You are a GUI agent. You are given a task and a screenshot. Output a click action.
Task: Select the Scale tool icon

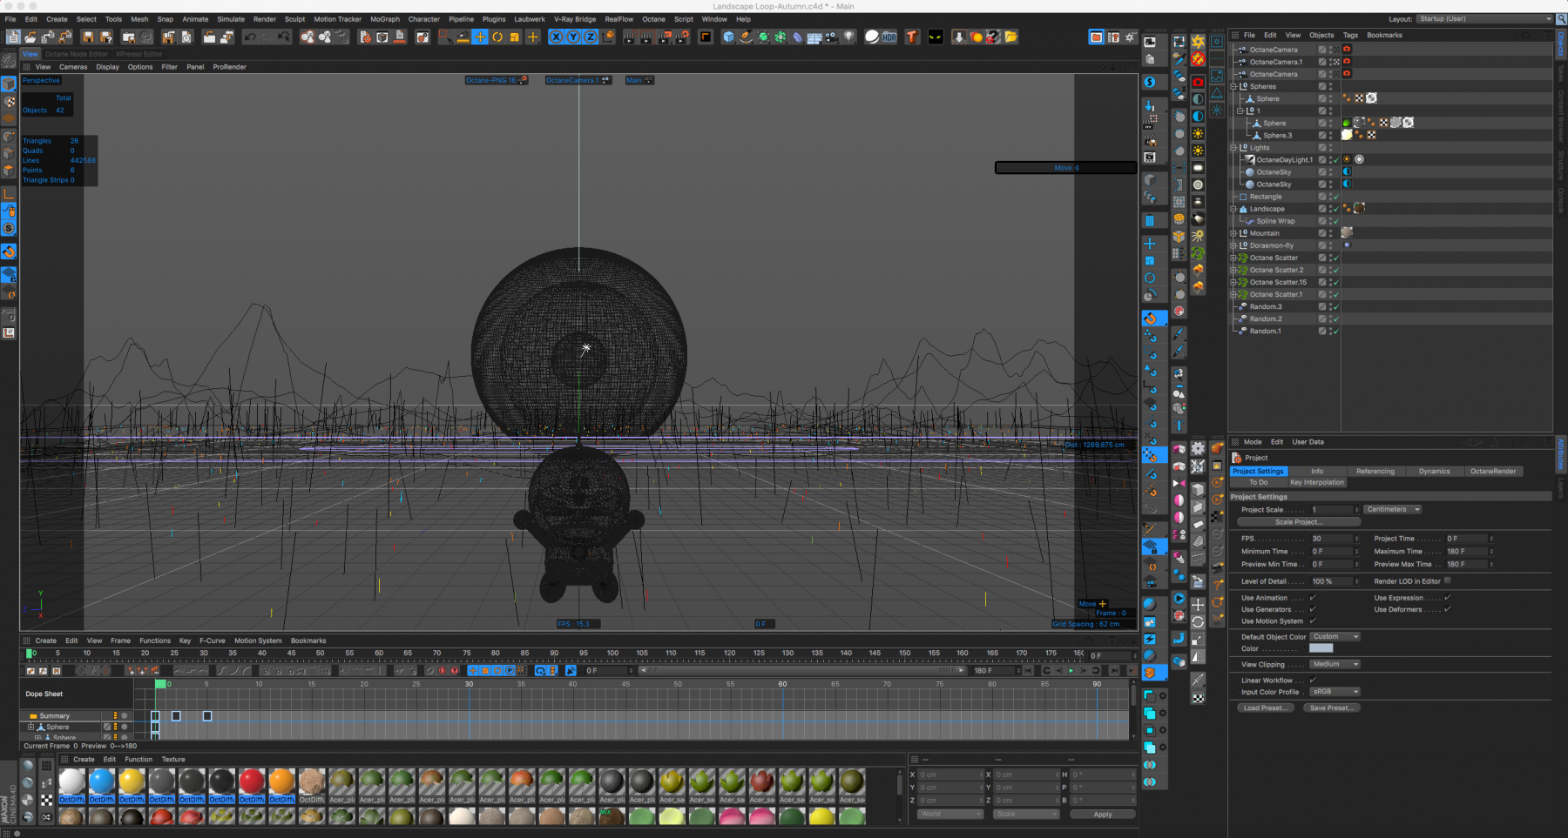[x=515, y=37]
